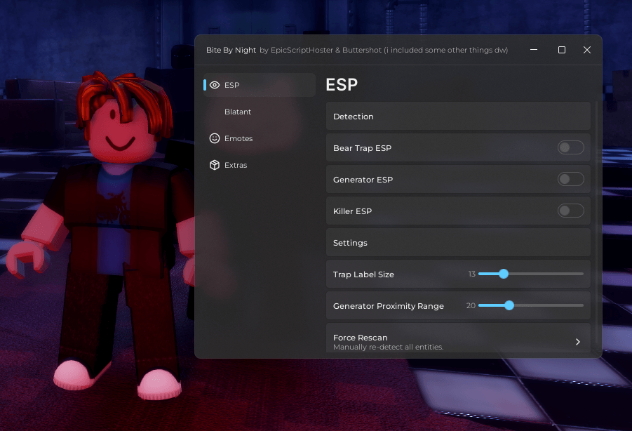This screenshot has width=632, height=431.
Task: Maximize the Bite By Night window
Action: (561, 50)
